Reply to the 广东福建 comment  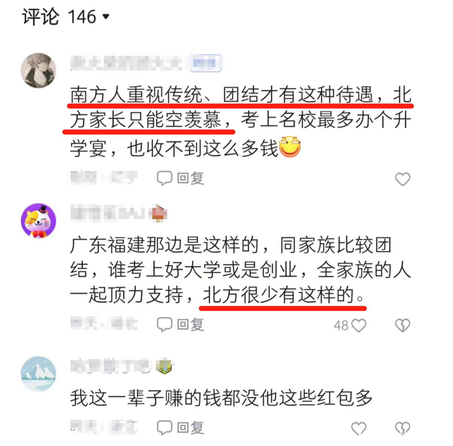click(x=181, y=325)
